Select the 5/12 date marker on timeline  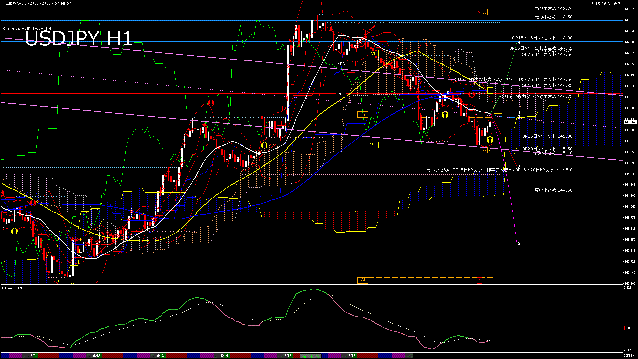(x=97, y=356)
